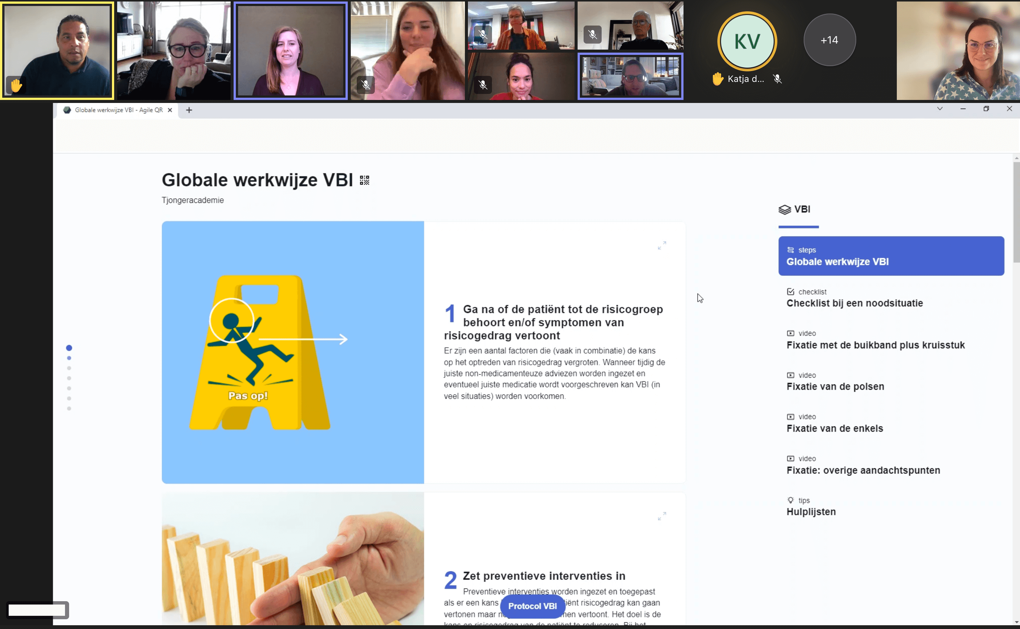Viewport: 1020px width, 629px height.
Task: Click the KV avatar of Katja
Action: coord(747,41)
